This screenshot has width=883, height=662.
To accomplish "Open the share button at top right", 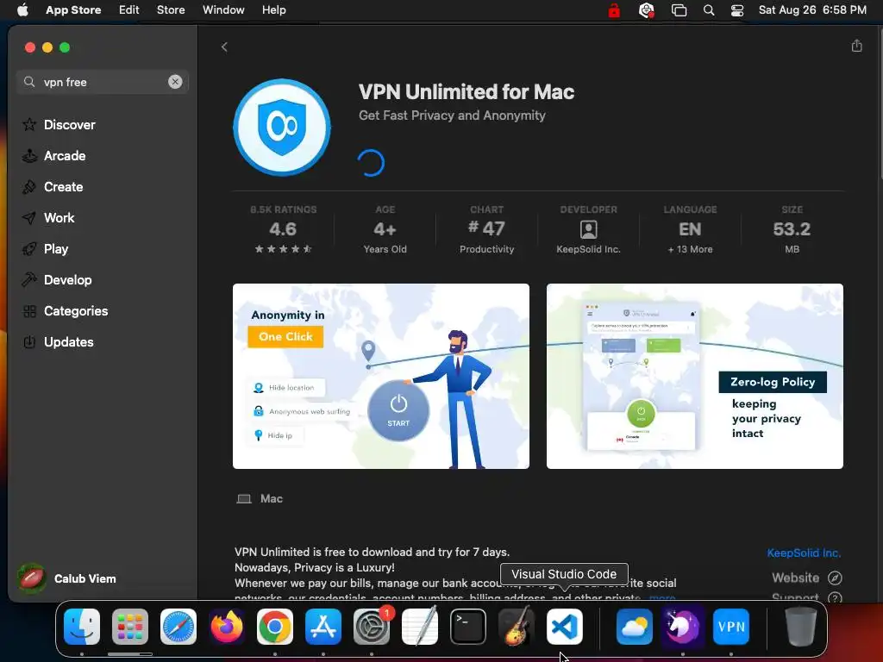I will coord(856,46).
